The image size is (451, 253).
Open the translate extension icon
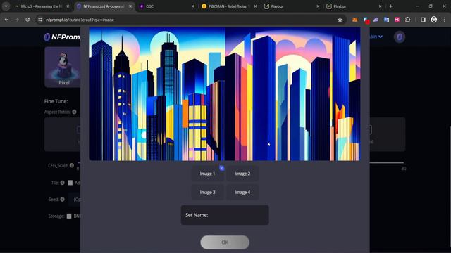pos(386,20)
